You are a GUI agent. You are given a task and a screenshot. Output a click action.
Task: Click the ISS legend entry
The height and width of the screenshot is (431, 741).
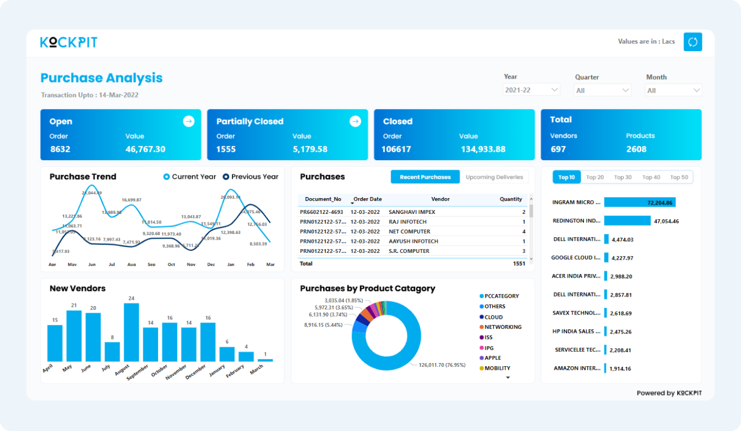(x=486, y=337)
